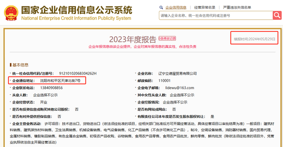Image resolution: width=283 pixels, height=147 pixels.
Task: Click the 从业人数 value 企业选择不公示
Action: tap(45, 95)
